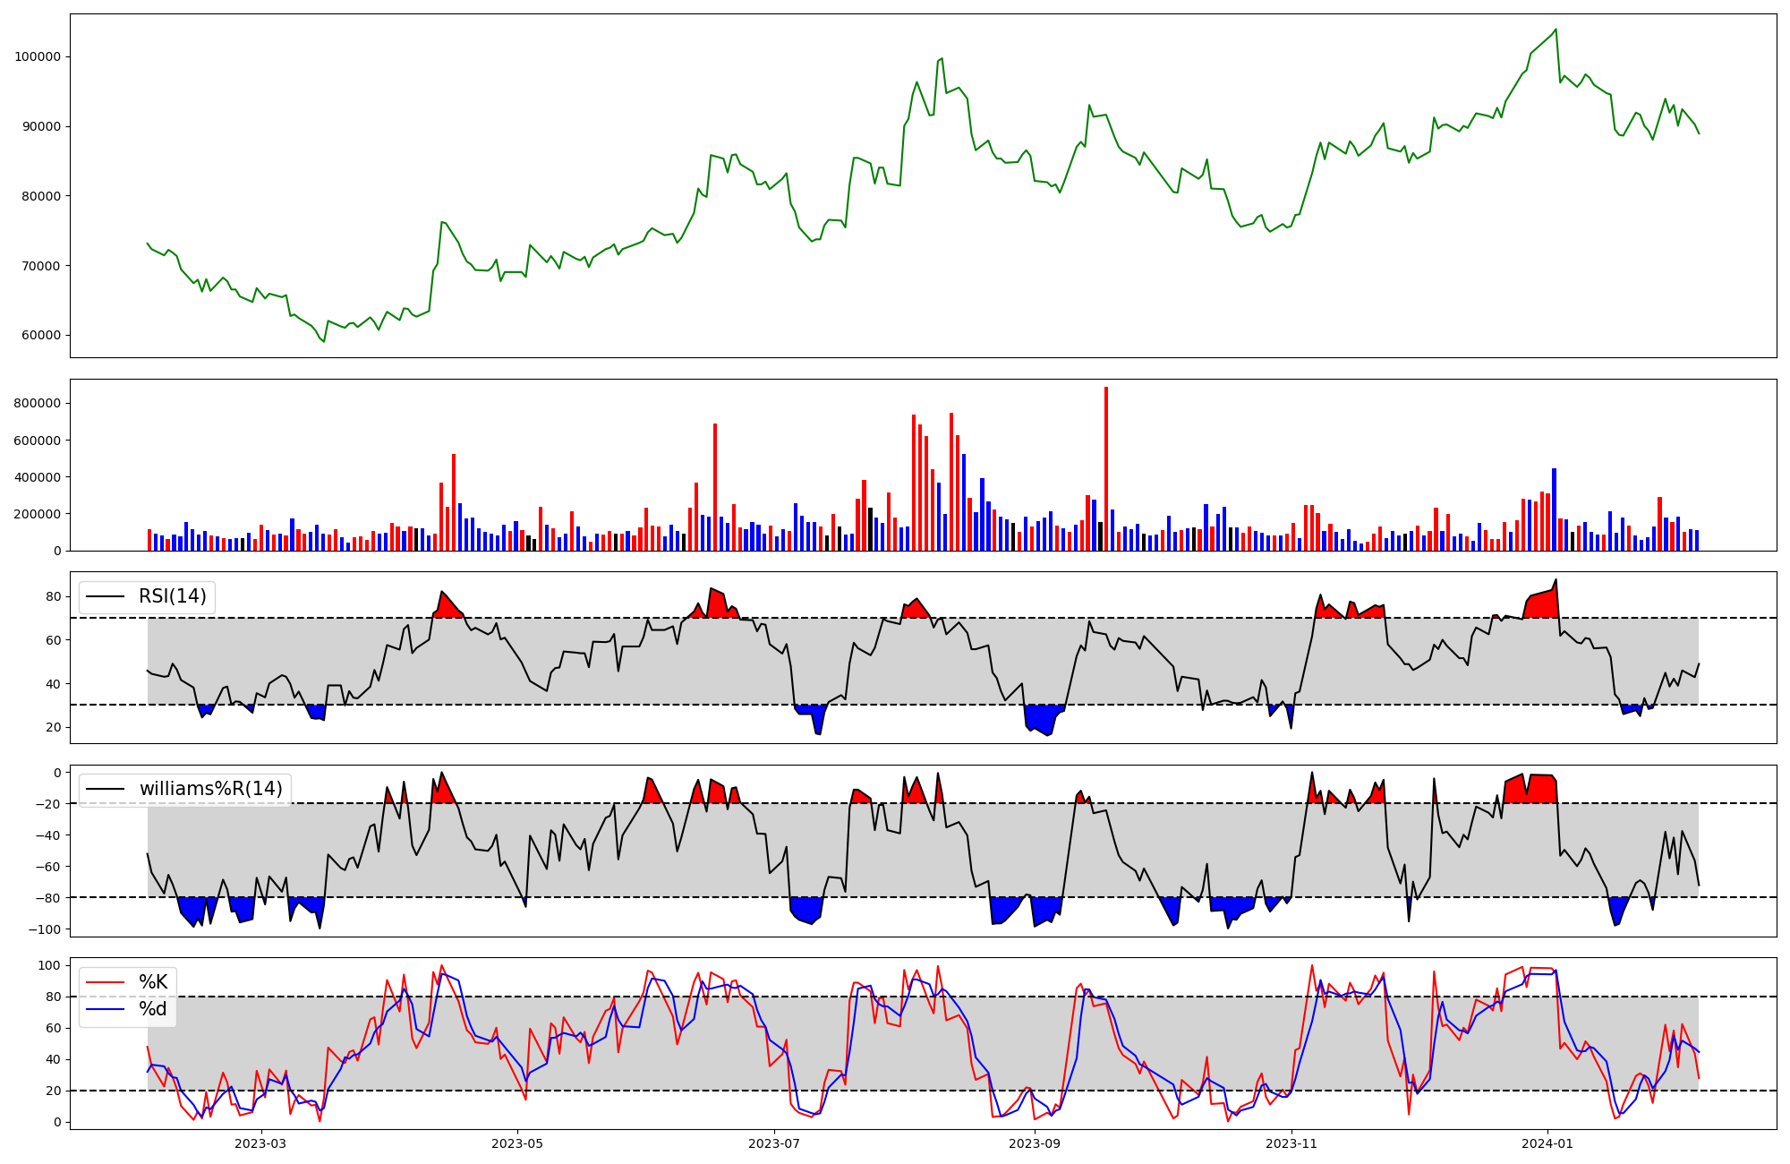1790x1164 pixels.
Task: Click the −60 Williams %R axis label
Action: pyautogui.click(x=47, y=867)
